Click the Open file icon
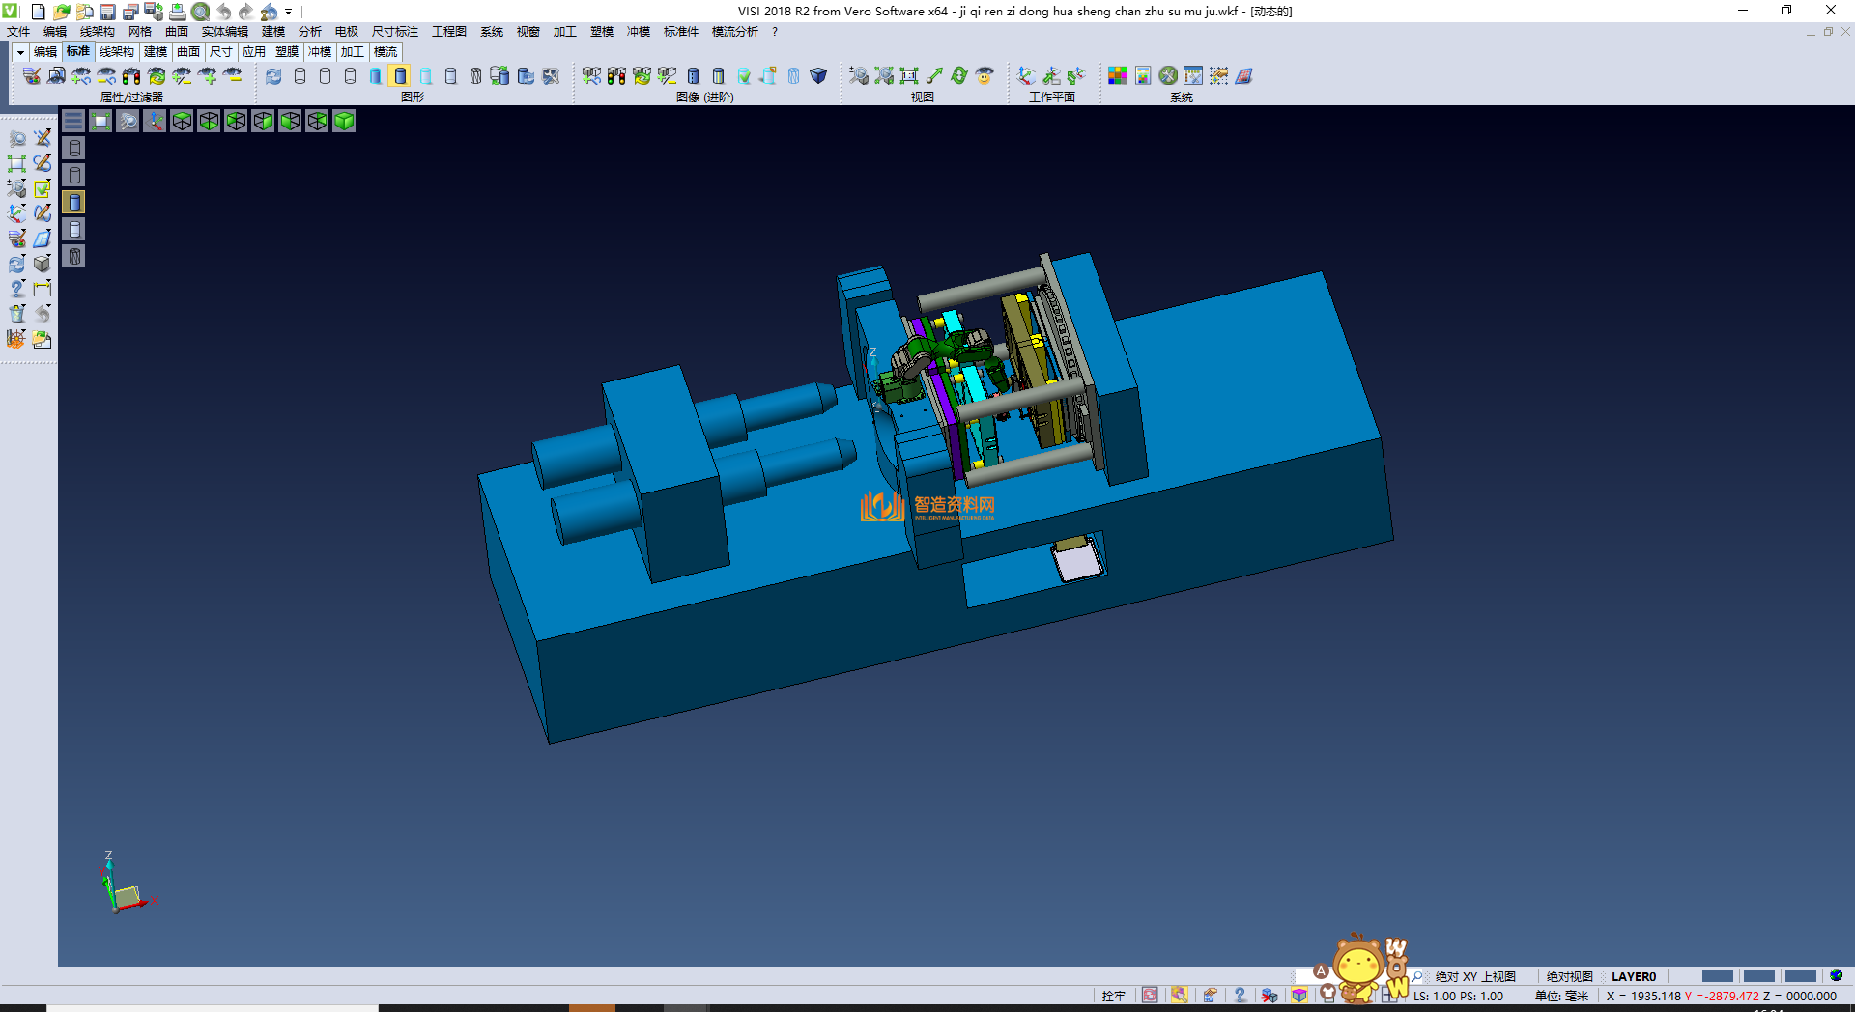Image resolution: width=1855 pixels, height=1012 pixels. point(61,12)
